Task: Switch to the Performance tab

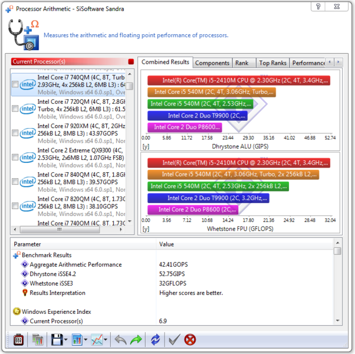Action: [x=308, y=63]
